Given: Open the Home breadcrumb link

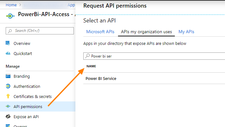Looking at the screenshot, I should click(11, 5).
